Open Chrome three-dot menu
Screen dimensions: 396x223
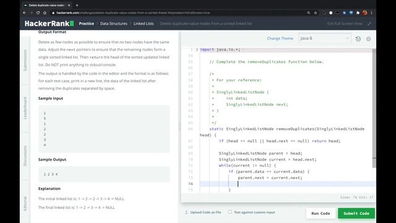pos(371,12)
